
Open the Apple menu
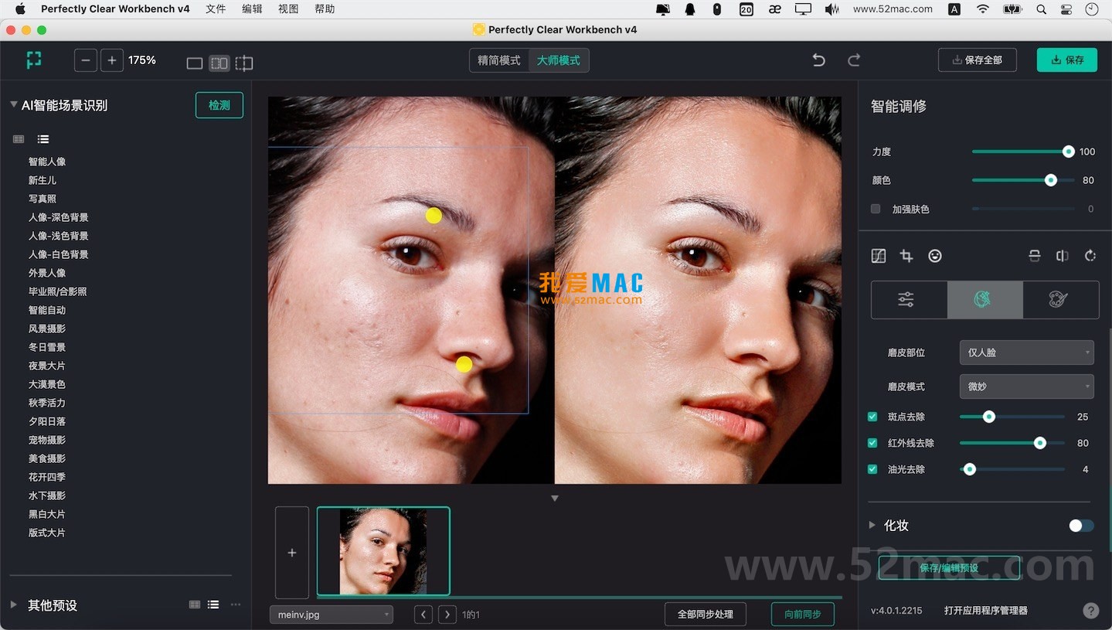point(20,9)
